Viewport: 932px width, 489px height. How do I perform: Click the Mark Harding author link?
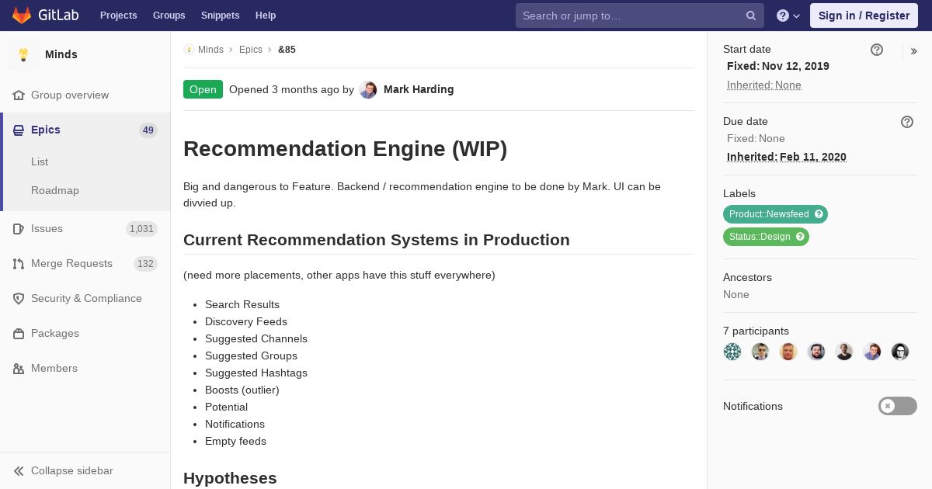tap(419, 89)
